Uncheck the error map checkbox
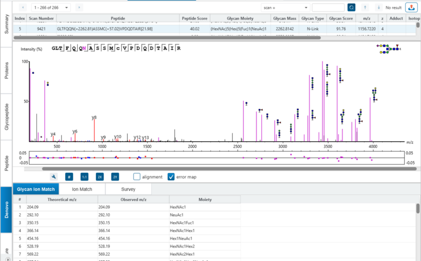 (171, 177)
